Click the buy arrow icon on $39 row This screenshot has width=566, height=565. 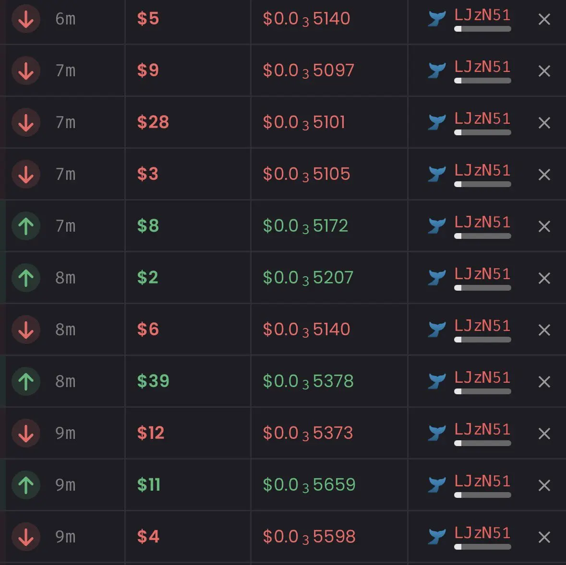click(25, 381)
